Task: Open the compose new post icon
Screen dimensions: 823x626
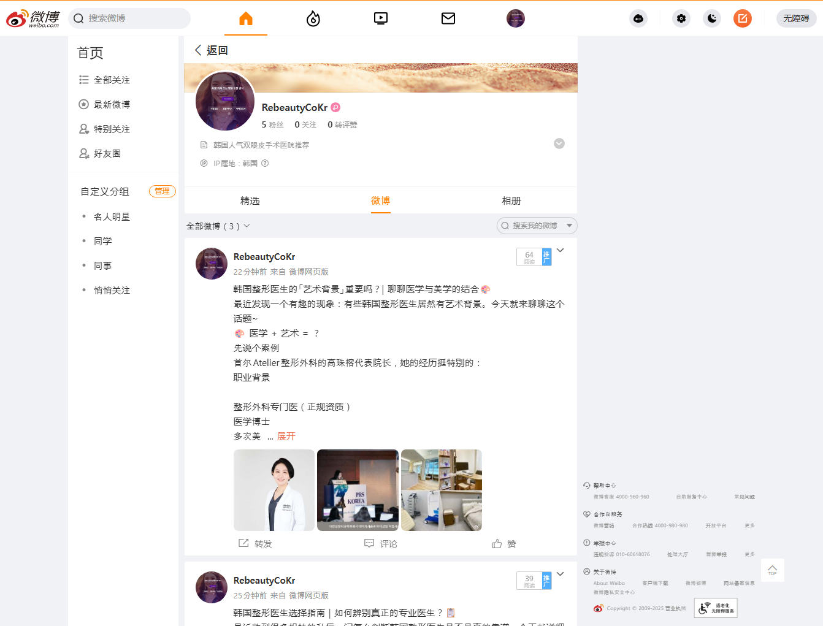Action: pos(742,18)
